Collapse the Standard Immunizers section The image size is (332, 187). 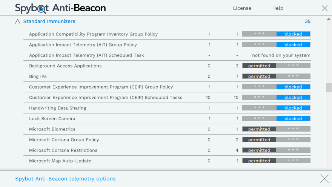[x=17, y=21]
